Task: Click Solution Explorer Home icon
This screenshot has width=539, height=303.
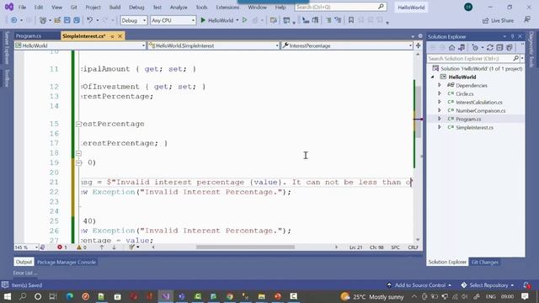Action: point(451,48)
